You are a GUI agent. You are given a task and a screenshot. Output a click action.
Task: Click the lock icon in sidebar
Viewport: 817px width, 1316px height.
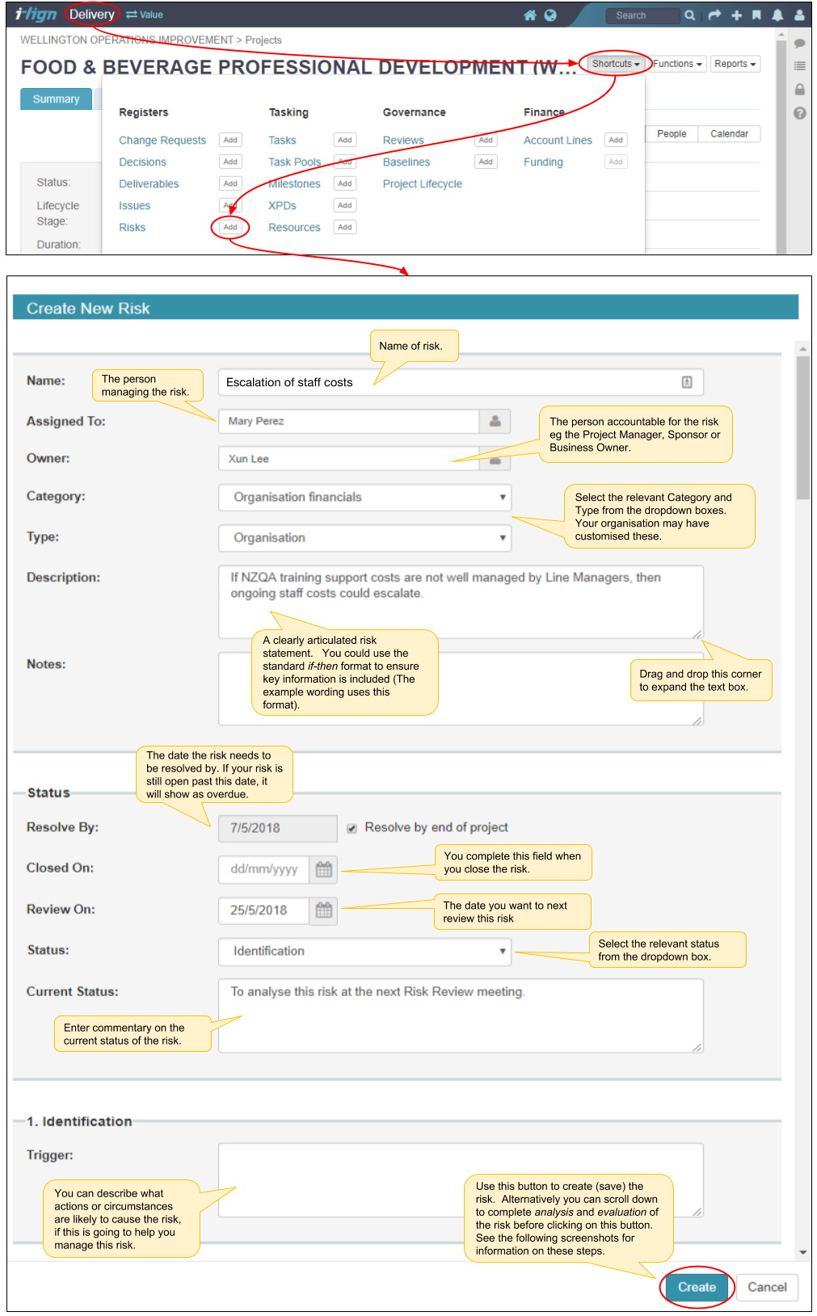(799, 90)
